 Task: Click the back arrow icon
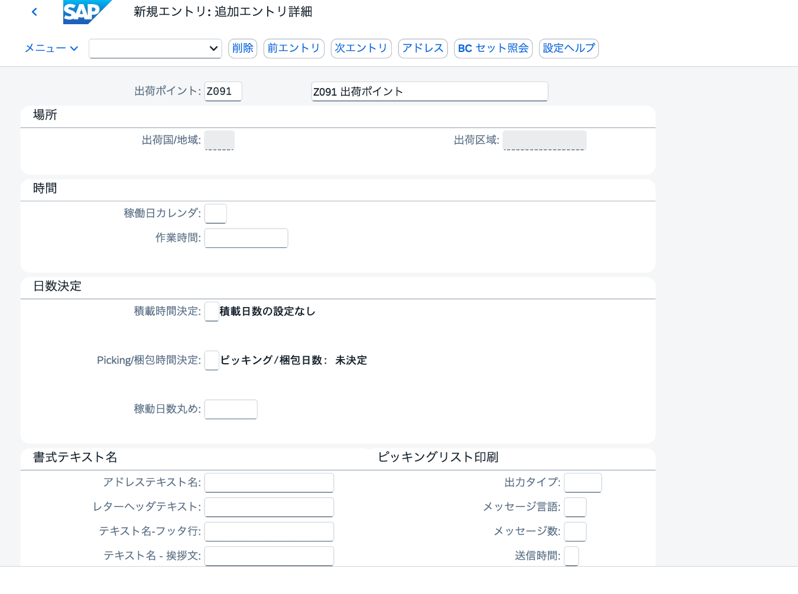[x=34, y=12]
